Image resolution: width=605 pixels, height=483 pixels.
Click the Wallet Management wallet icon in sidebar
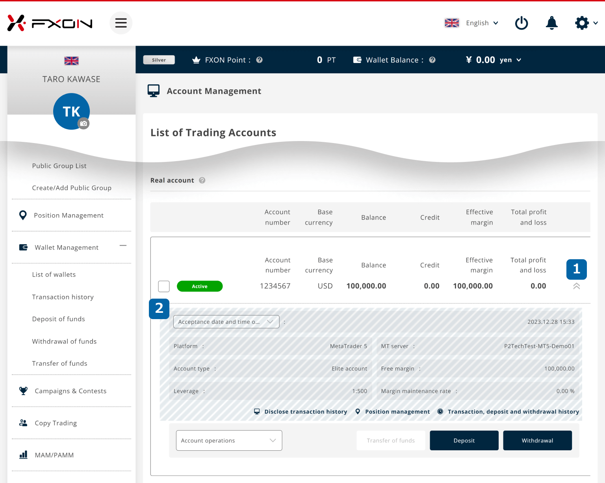point(23,247)
